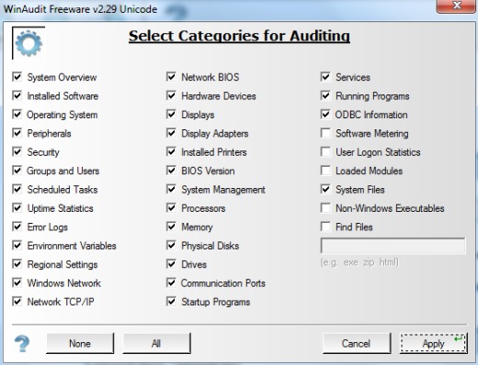This screenshot has width=478, height=365.
Task: Select all categories with All button
Action: tap(156, 343)
